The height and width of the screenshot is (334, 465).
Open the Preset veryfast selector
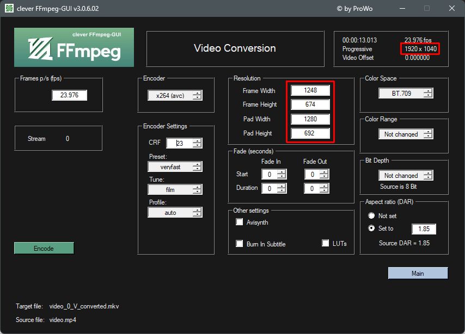(x=175, y=167)
